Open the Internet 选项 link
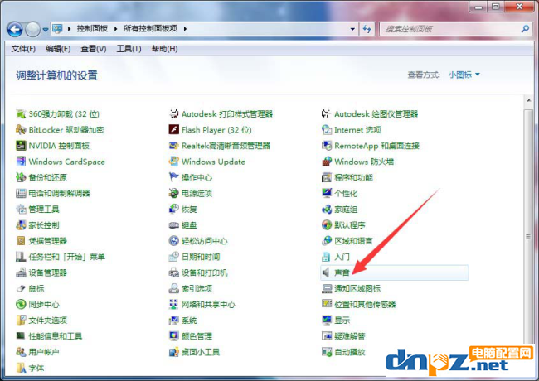Viewport: 539px width, 381px height. (358, 130)
